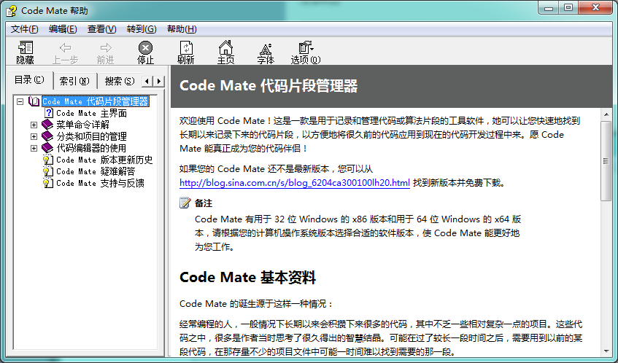Click the 上一步 (Back) arrow icon
The height and width of the screenshot is (363, 618).
tap(65, 47)
